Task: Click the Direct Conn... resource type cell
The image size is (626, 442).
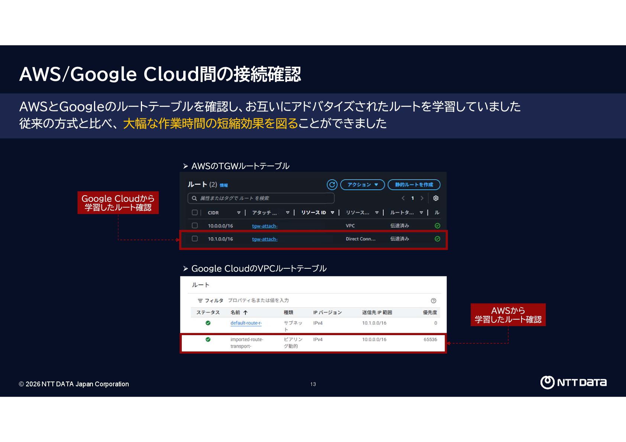Action: tap(361, 239)
